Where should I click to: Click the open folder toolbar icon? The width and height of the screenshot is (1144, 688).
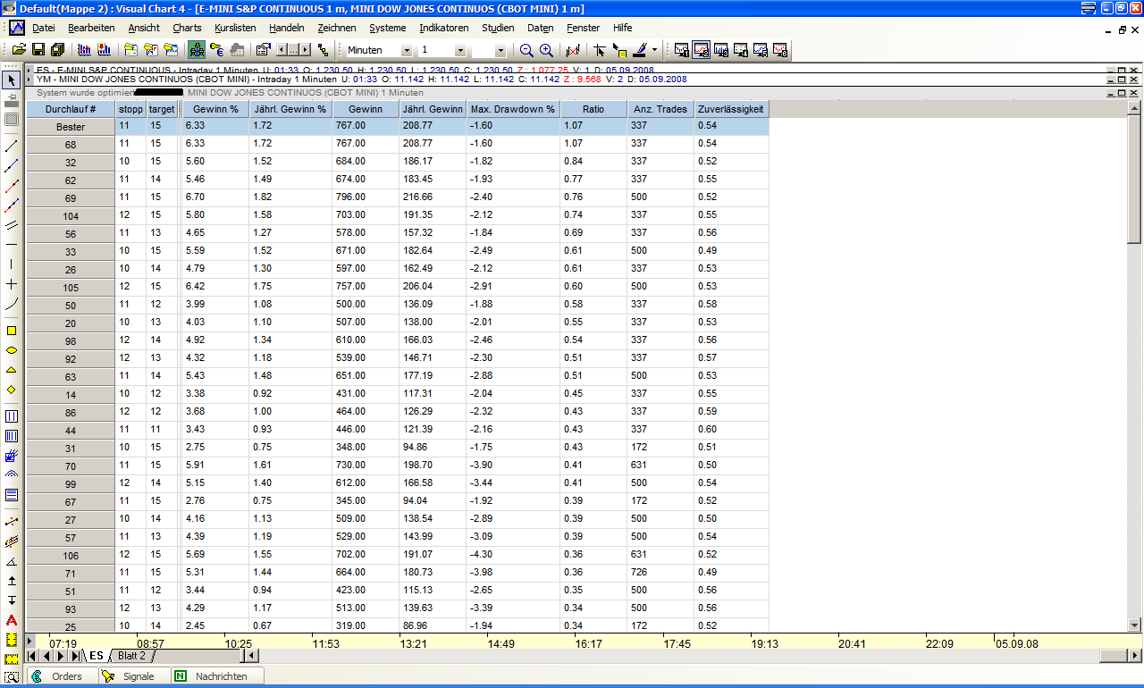pos(18,50)
